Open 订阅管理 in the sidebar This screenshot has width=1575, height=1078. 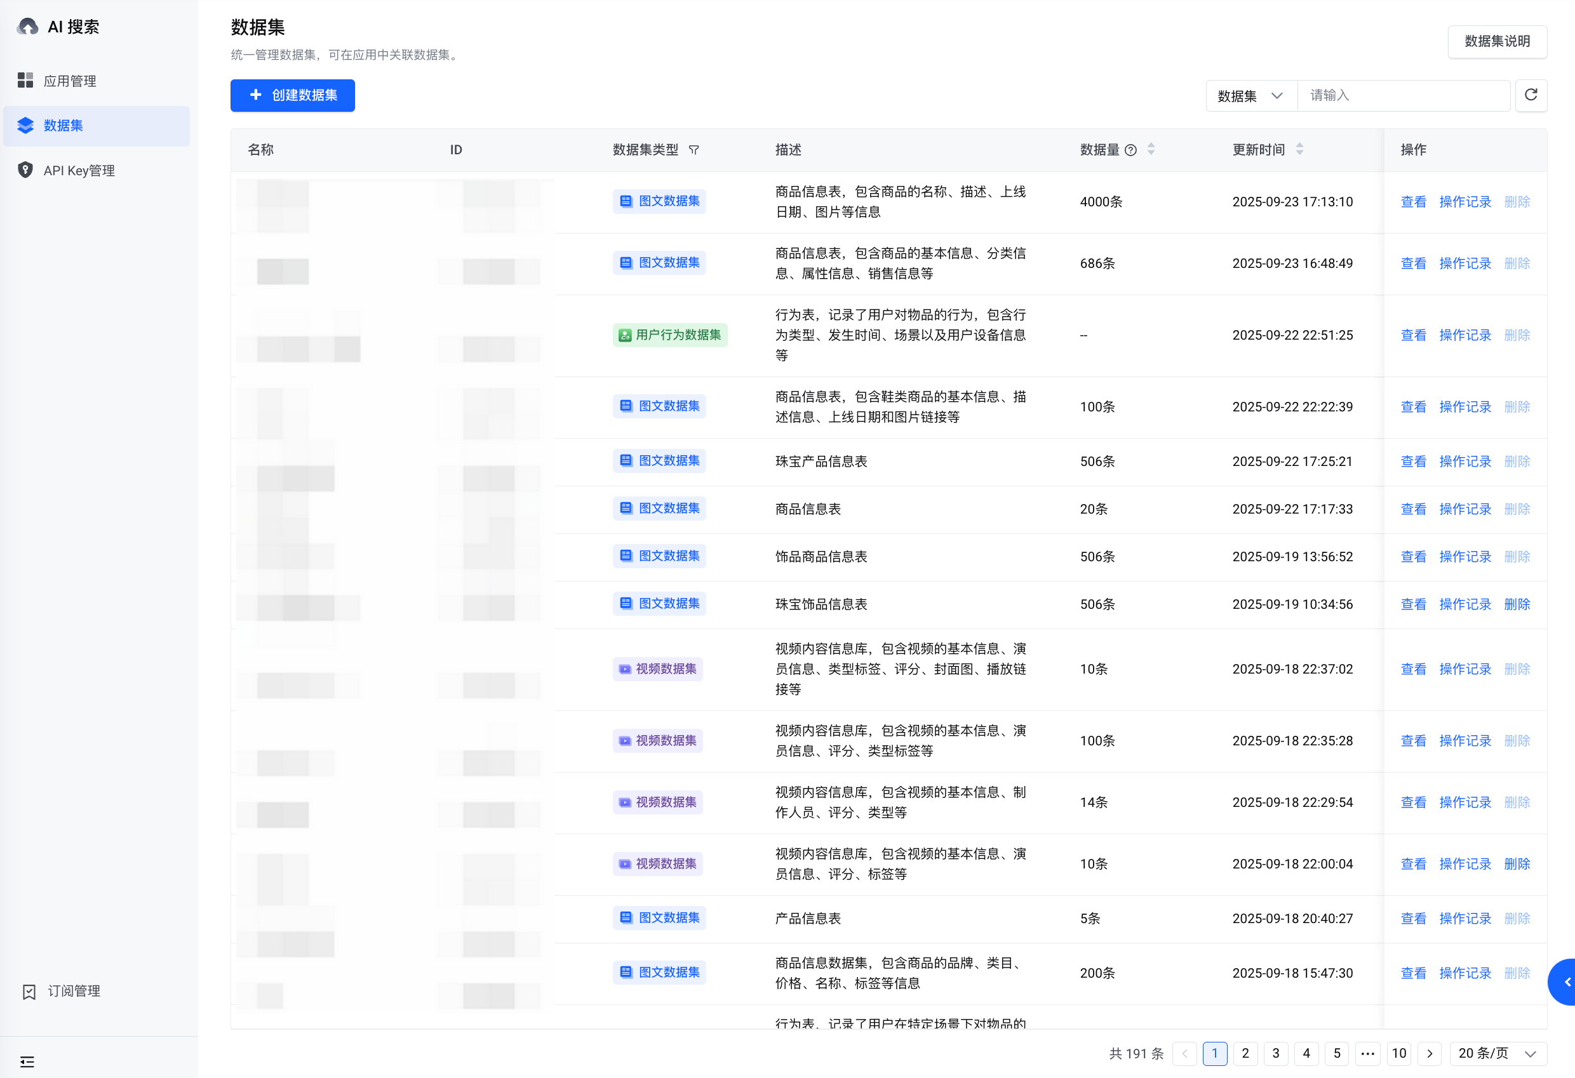[74, 991]
